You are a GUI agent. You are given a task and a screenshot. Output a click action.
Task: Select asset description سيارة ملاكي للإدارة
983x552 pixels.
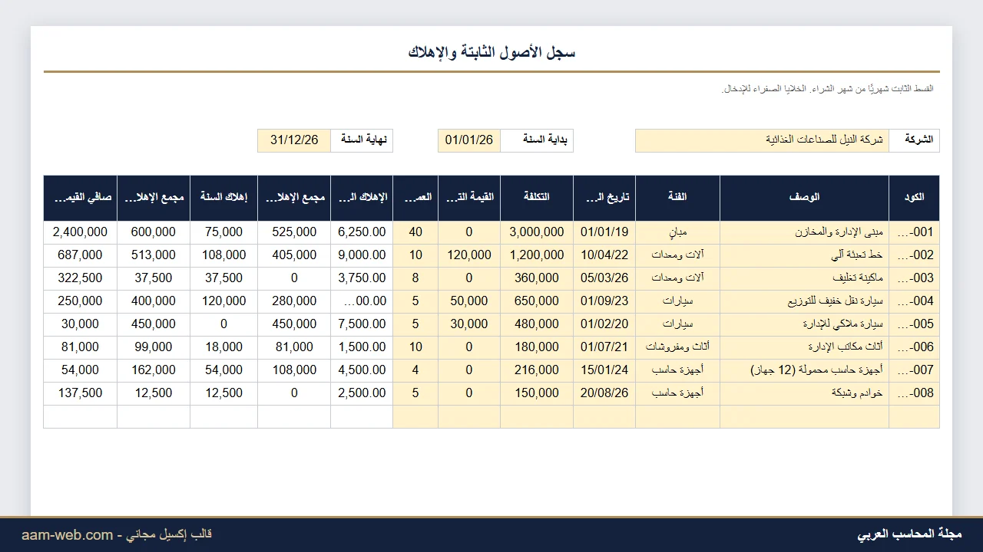pos(804,324)
